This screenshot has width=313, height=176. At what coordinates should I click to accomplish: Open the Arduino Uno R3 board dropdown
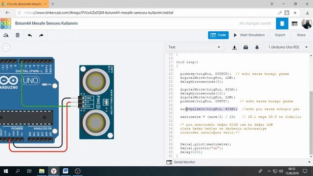pyautogui.click(x=288, y=47)
